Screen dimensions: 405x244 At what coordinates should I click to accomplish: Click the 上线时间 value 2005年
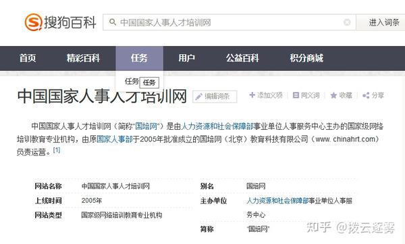[x=92, y=201]
